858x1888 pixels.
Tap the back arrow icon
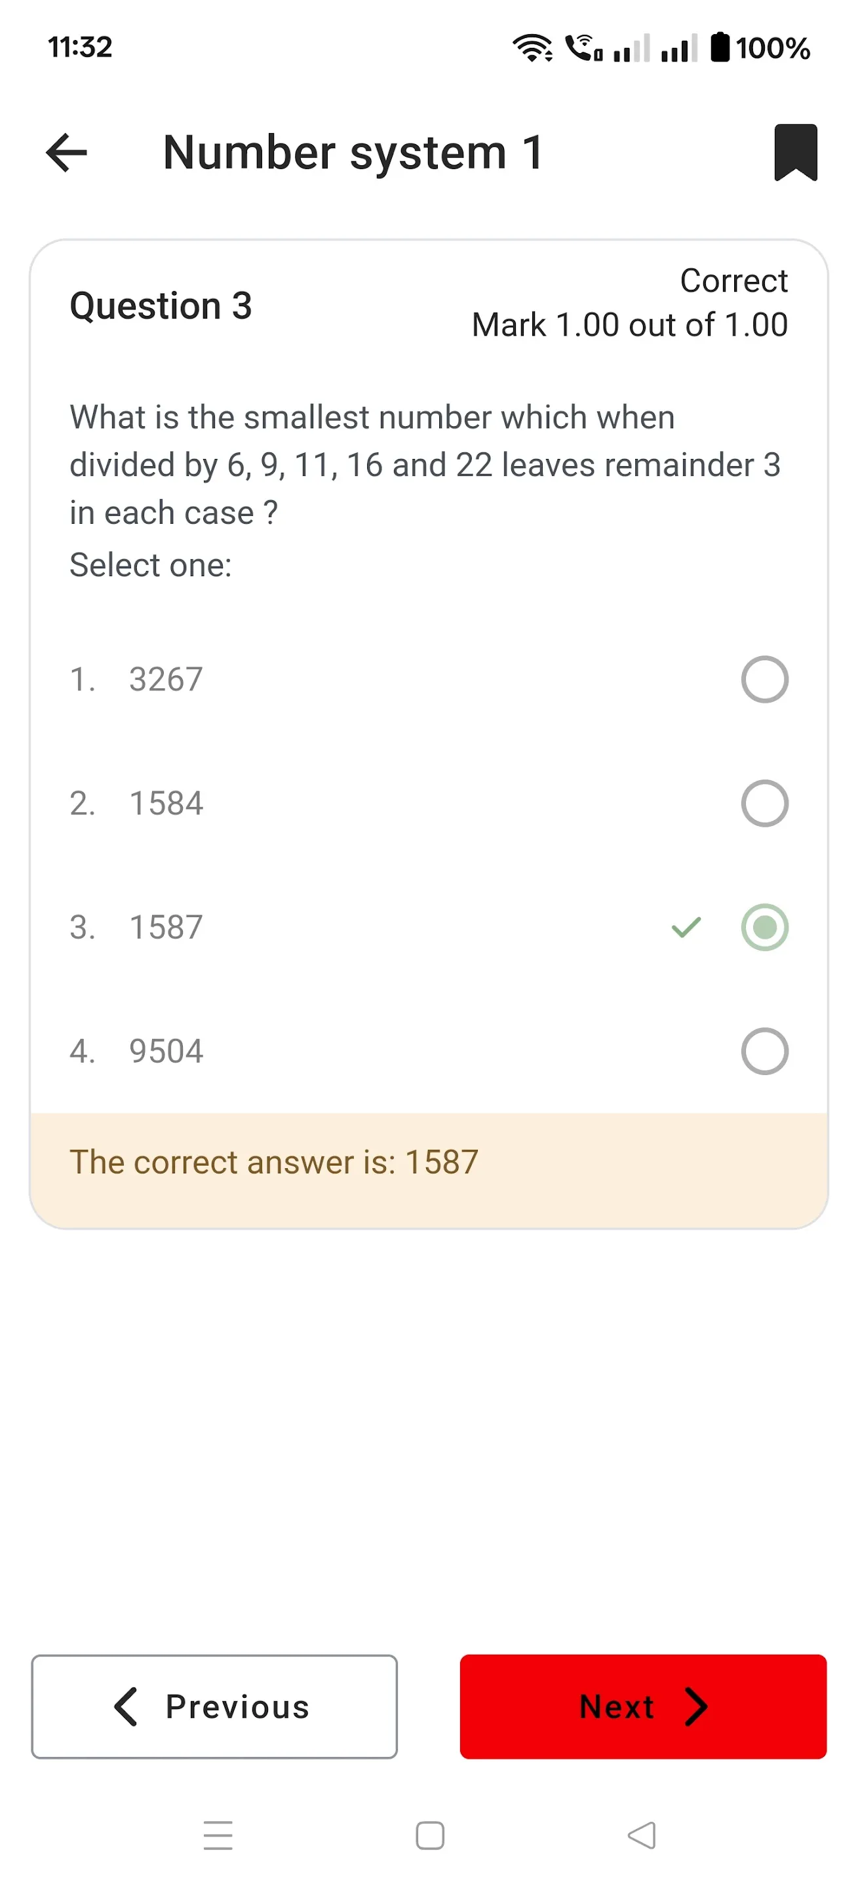pyautogui.click(x=67, y=153)
